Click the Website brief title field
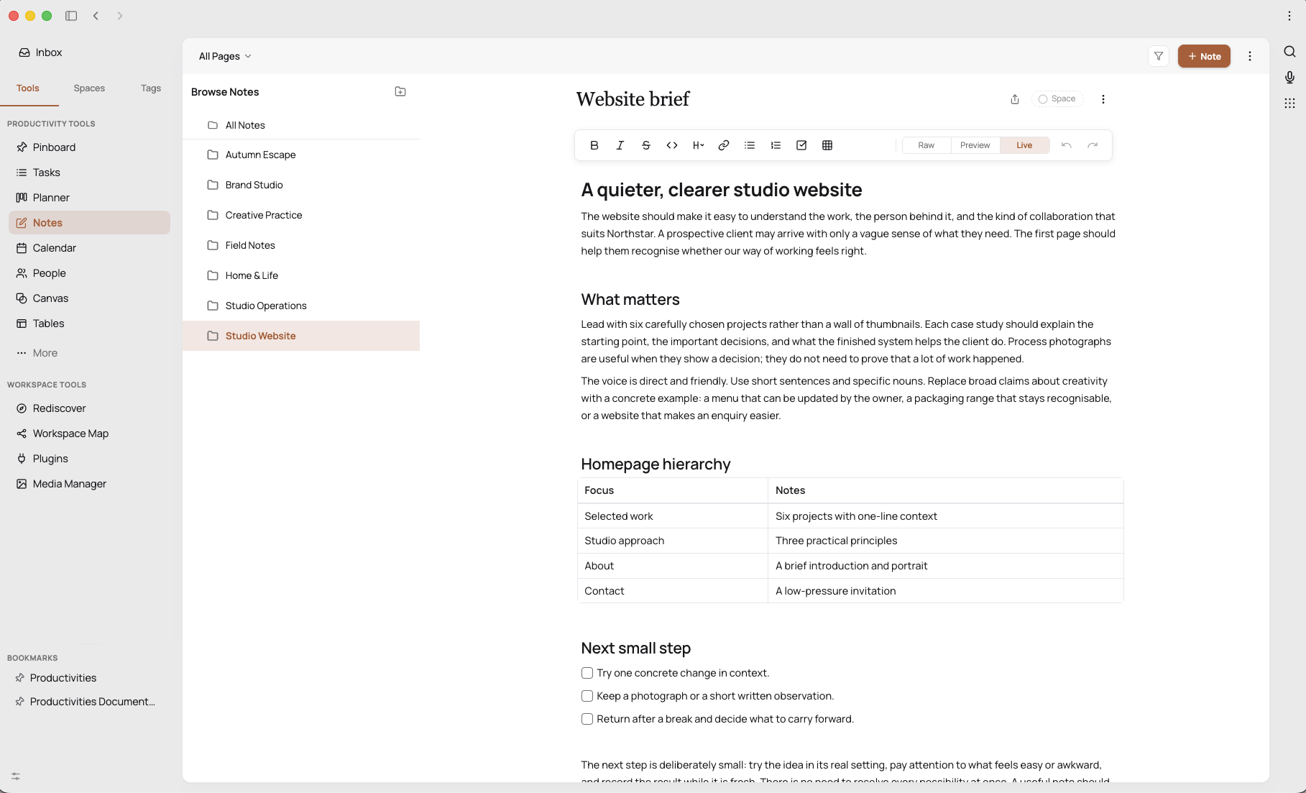 coord(633,99)
